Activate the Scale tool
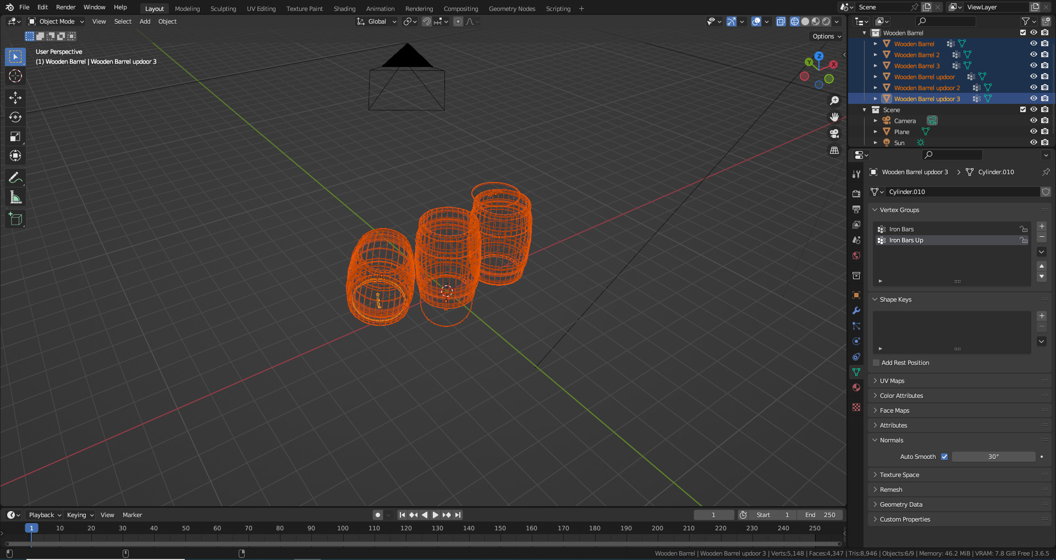This screenshot has height=560, width=1056. (x=15, y=136)
